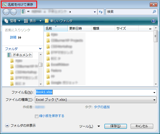Open the ツール(L) tools menu

89,126
